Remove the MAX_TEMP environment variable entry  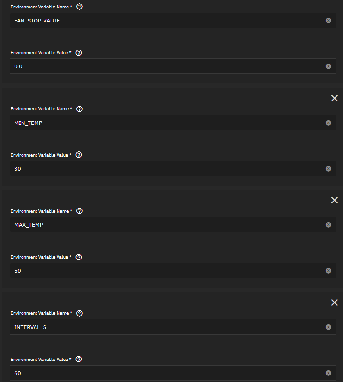pyautogui.click(x=334, y=200)
